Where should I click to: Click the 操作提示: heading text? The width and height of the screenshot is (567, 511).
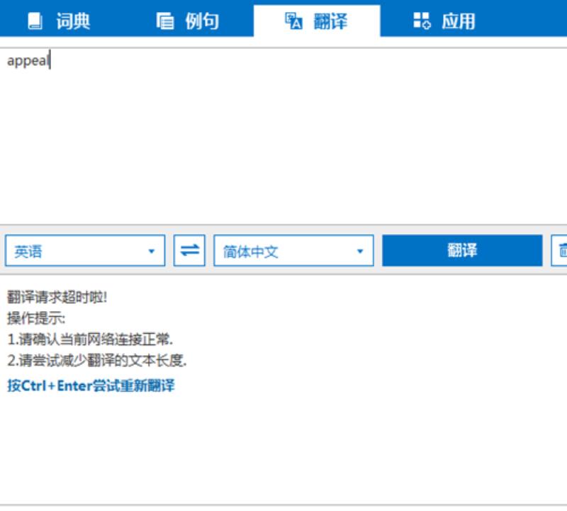[x=36, y=318]
